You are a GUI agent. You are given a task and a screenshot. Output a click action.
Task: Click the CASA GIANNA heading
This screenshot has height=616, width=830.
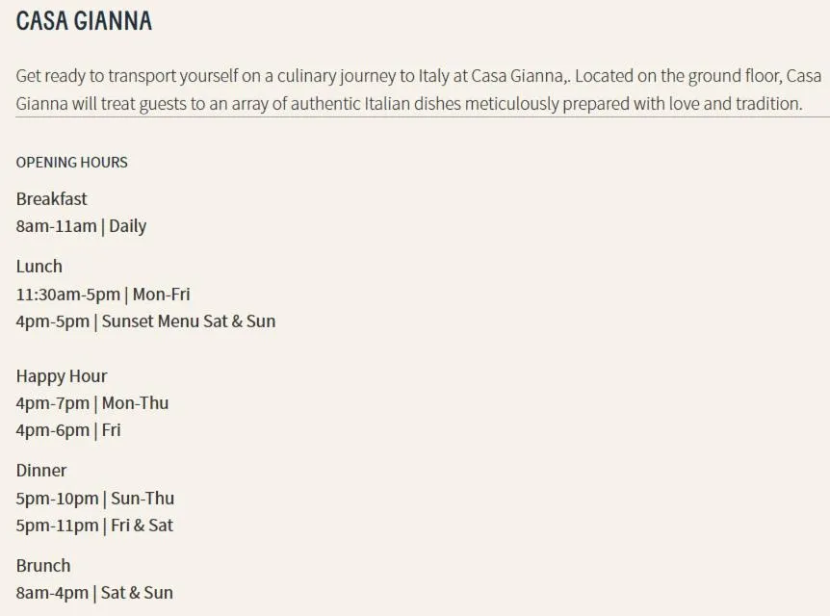(84, 21)
